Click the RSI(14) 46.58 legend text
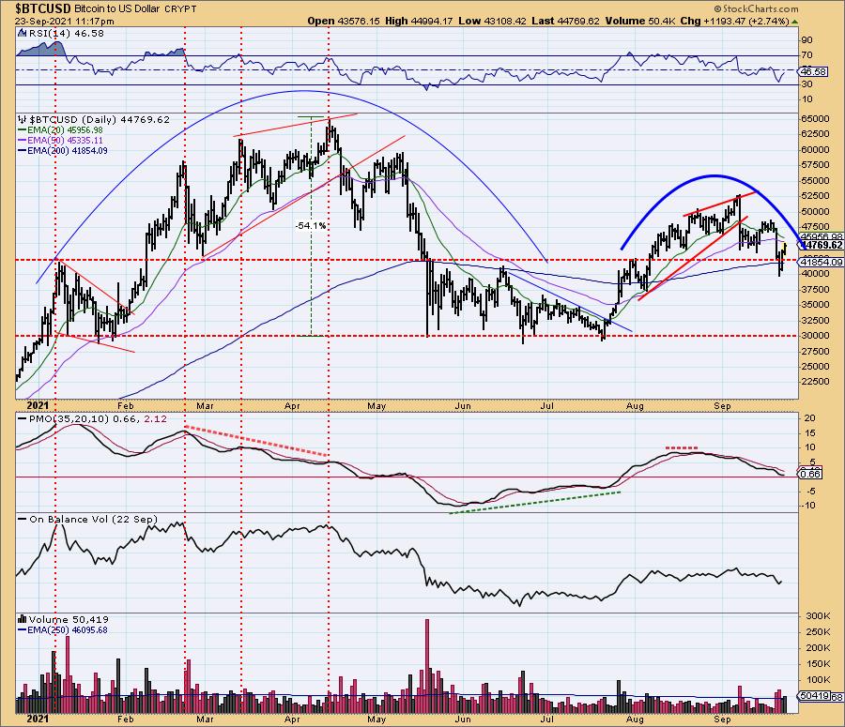 [66, 34]
